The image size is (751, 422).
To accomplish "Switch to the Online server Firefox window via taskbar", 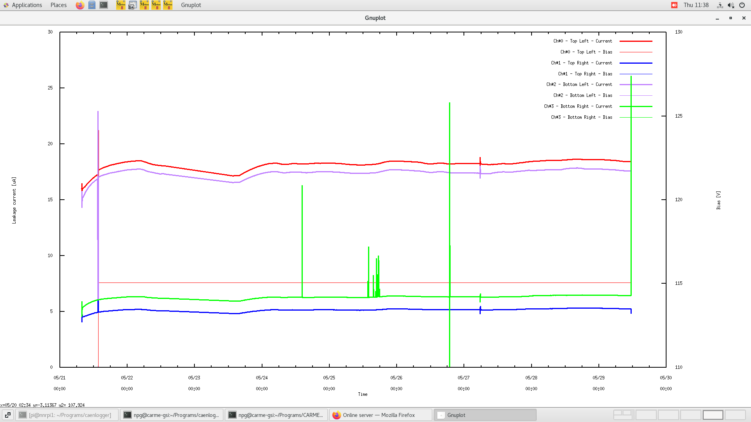I will coord(379,415).
